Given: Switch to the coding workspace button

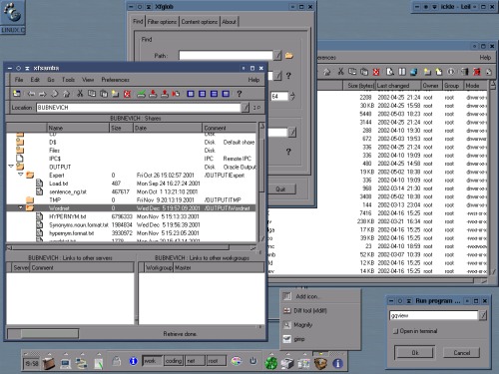Looking at the screenshot, I should 174,361.
